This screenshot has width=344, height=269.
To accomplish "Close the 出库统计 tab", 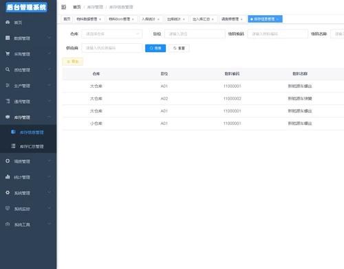I will click(x=184, y=19).
